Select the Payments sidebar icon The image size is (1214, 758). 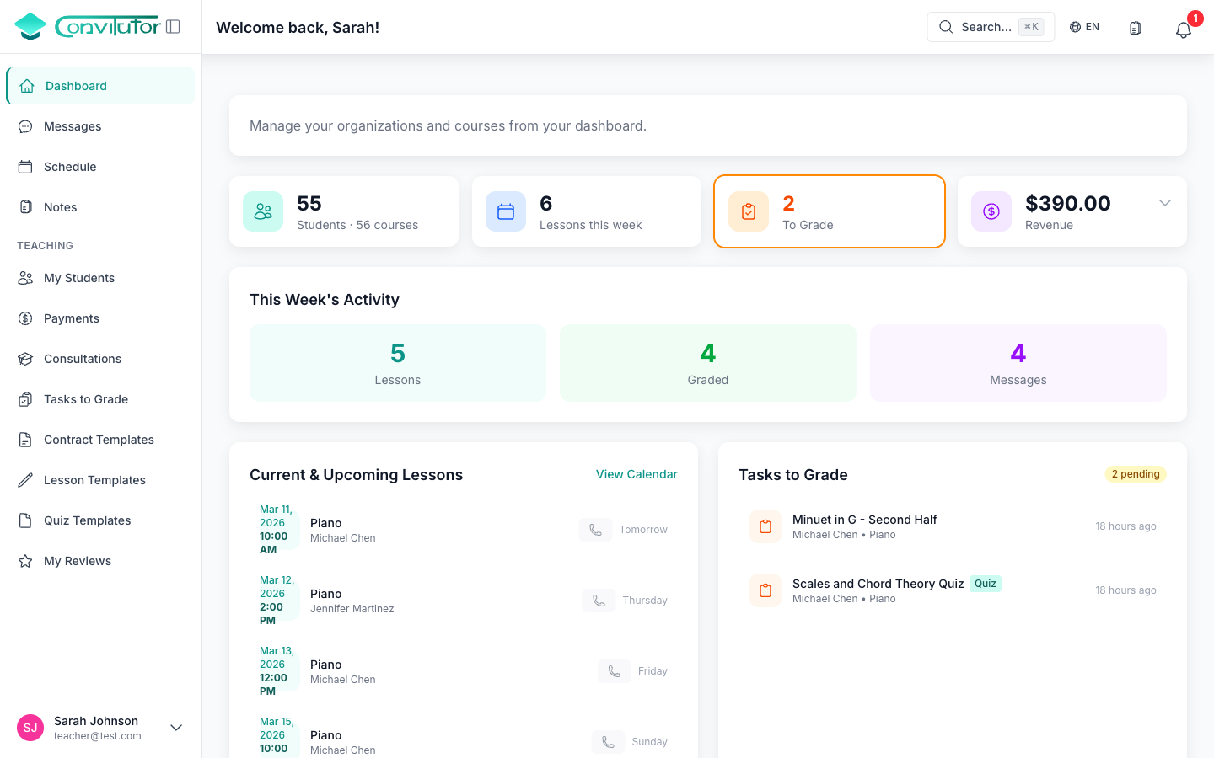click(x=27, y=318)
